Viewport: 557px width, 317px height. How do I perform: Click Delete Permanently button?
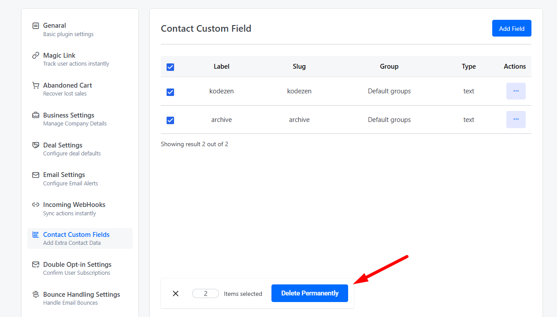pyautogui.click(x=310, y=293)
